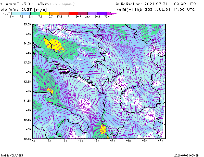Click the 44.5N latitude label
The image size is (204, 157).
point(27,43)
